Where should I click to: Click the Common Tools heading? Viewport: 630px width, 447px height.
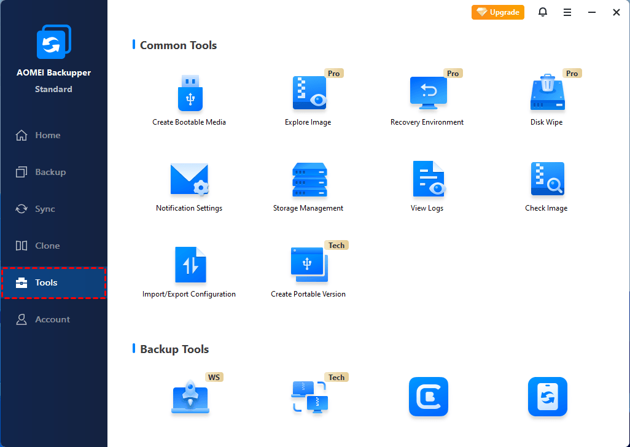point(179,45)
